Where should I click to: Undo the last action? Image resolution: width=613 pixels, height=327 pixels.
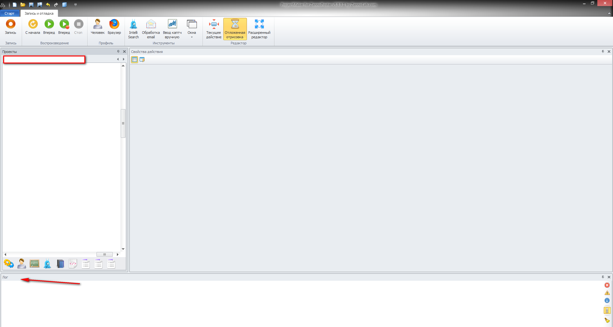pyautogui.click(x=48, y=4)
